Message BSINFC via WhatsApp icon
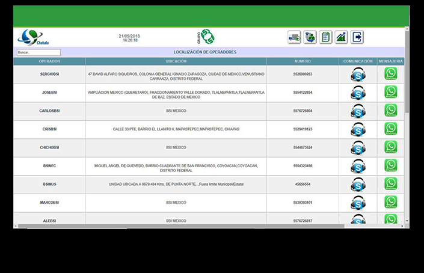The width and height of the screenshot is (424, 273). (x=391, y=165)
